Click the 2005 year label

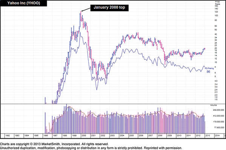click(x=131, y=136)
